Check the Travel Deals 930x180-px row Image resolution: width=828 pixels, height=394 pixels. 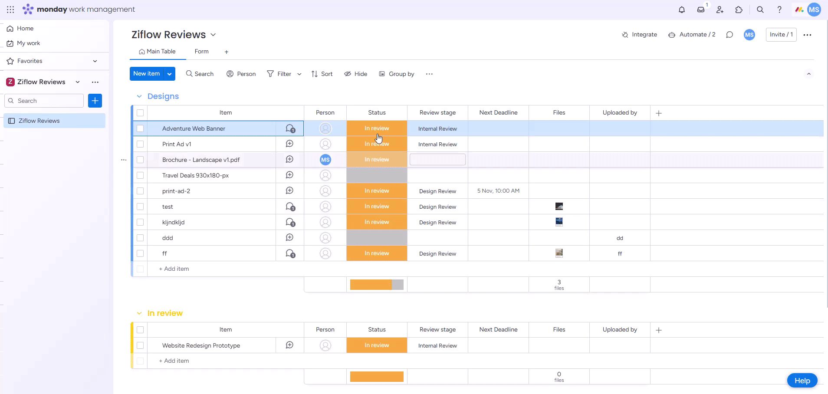(140, 175)
